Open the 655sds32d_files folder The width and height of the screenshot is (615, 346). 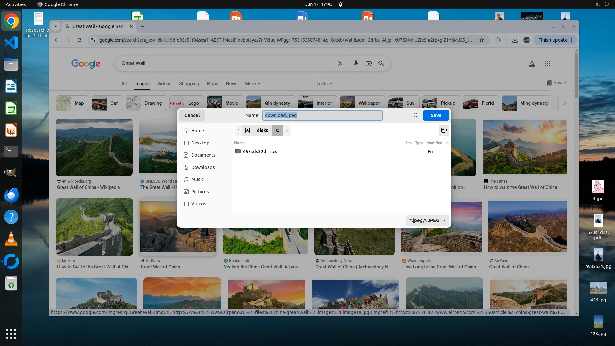coord(260,152)
